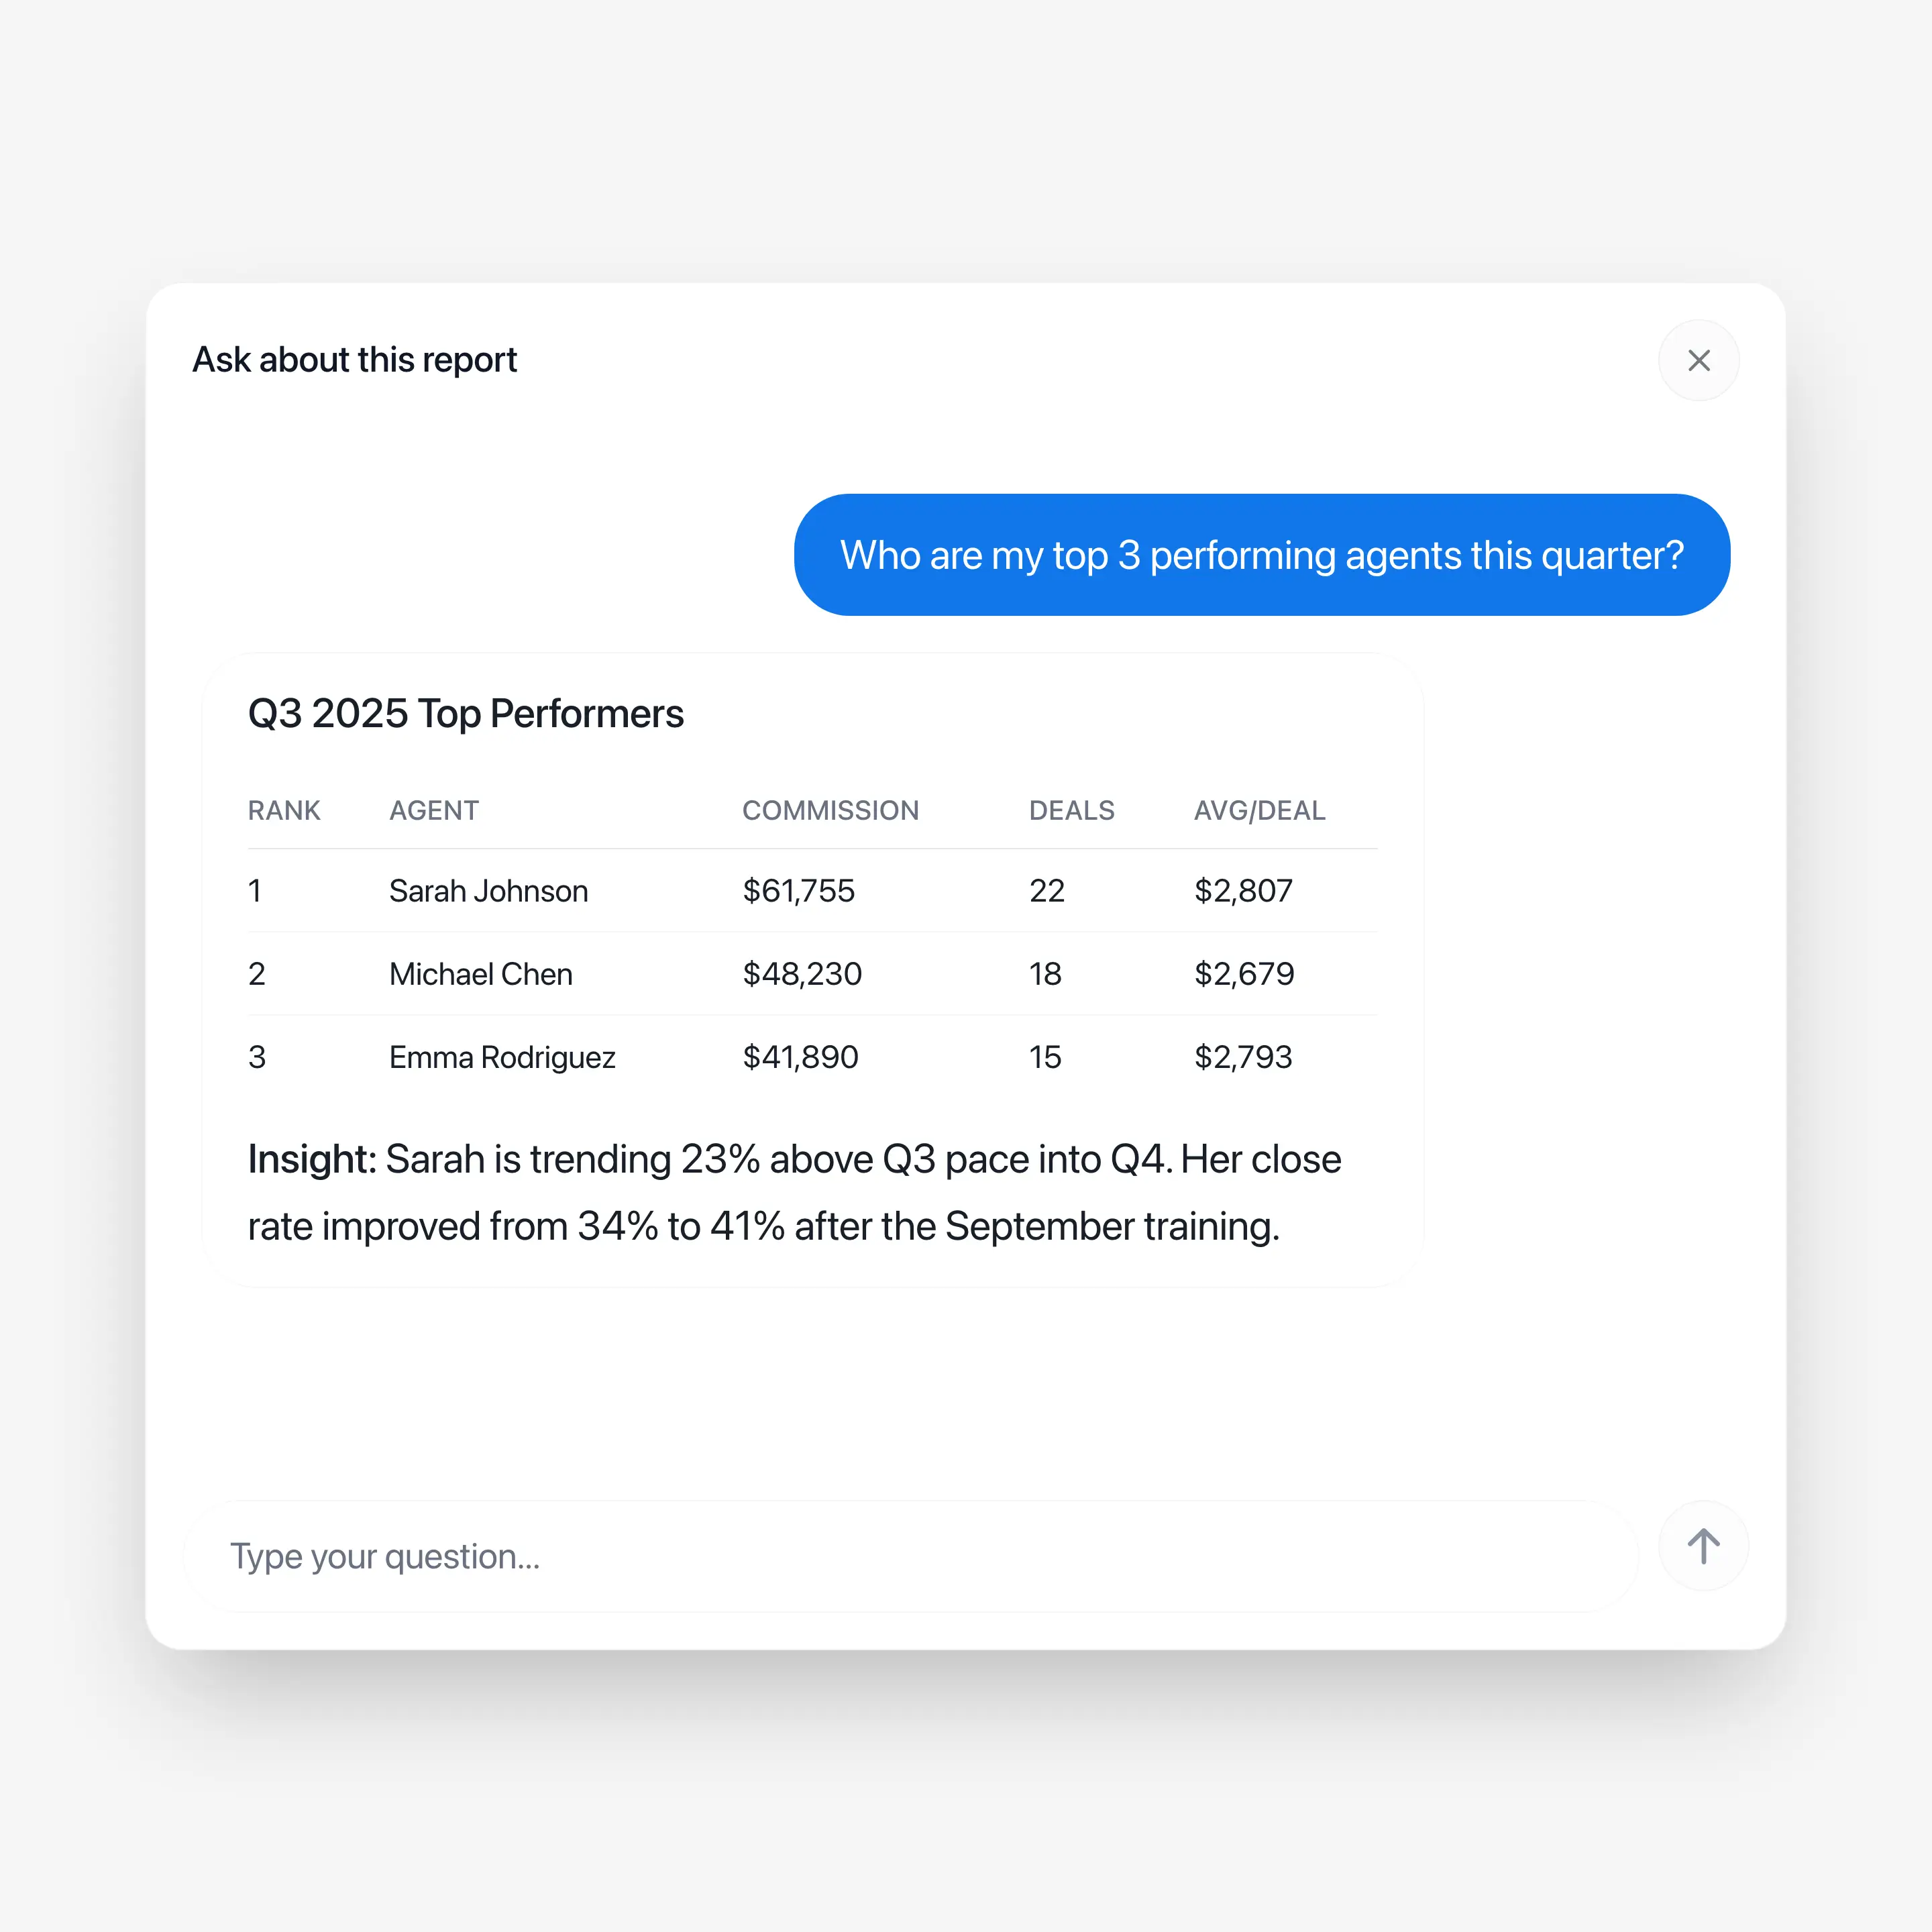The width and height of the screenshot is (1932, 1932).
Task: Click the Q3 2025 Top Performers title
Action: (x=465, y=712)
